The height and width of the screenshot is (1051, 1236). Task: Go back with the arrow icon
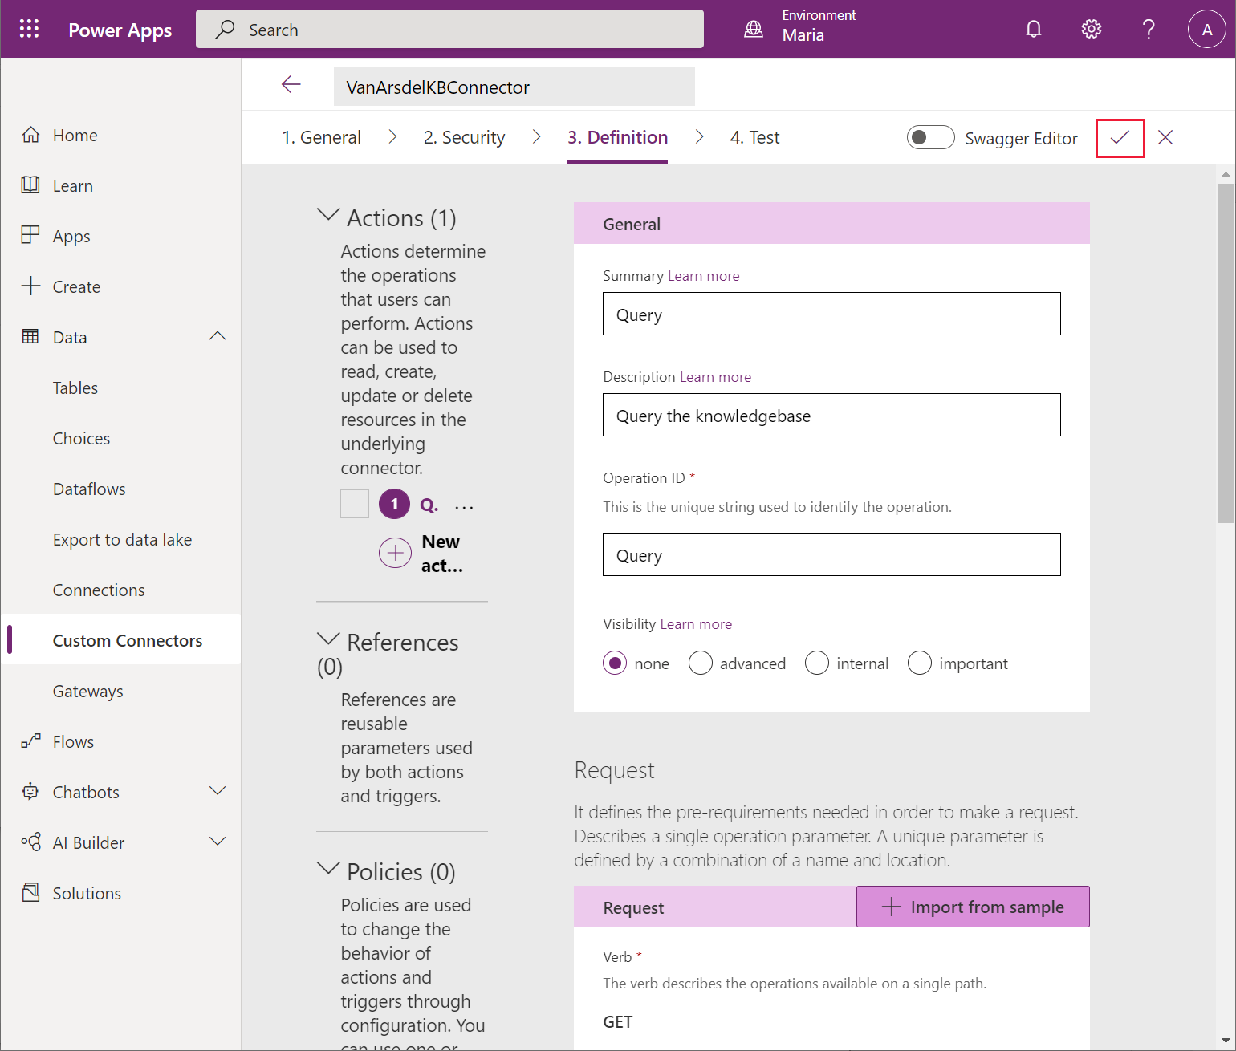(291, 85)
